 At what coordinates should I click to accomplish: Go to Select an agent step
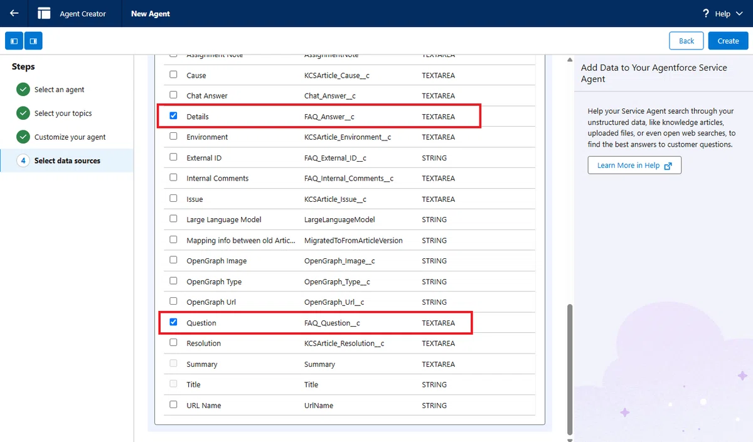pyautogui.click(x=60, y=90)
